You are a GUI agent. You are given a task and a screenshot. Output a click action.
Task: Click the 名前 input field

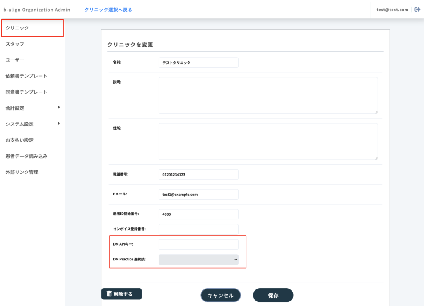click(x=198, y=63)
